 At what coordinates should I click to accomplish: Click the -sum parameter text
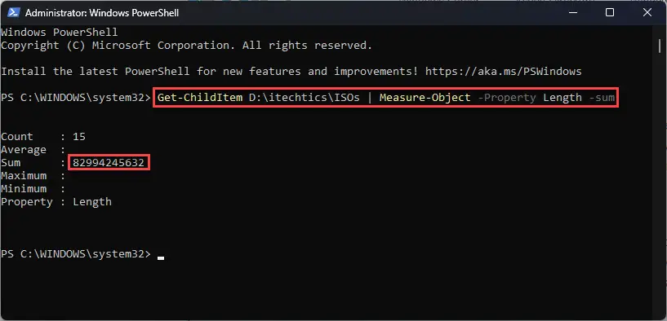(602, 98)
